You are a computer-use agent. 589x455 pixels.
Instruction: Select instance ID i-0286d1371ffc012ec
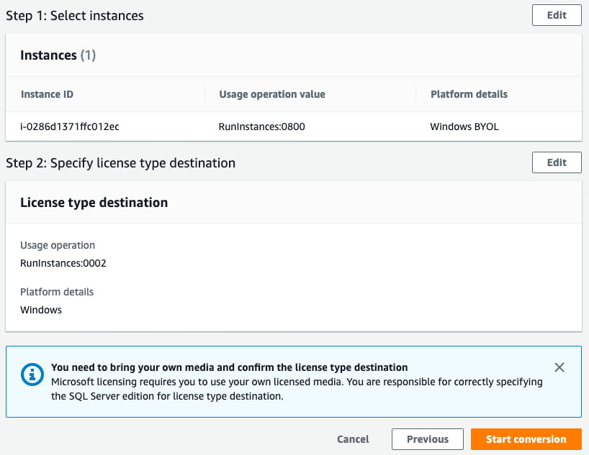70,127
